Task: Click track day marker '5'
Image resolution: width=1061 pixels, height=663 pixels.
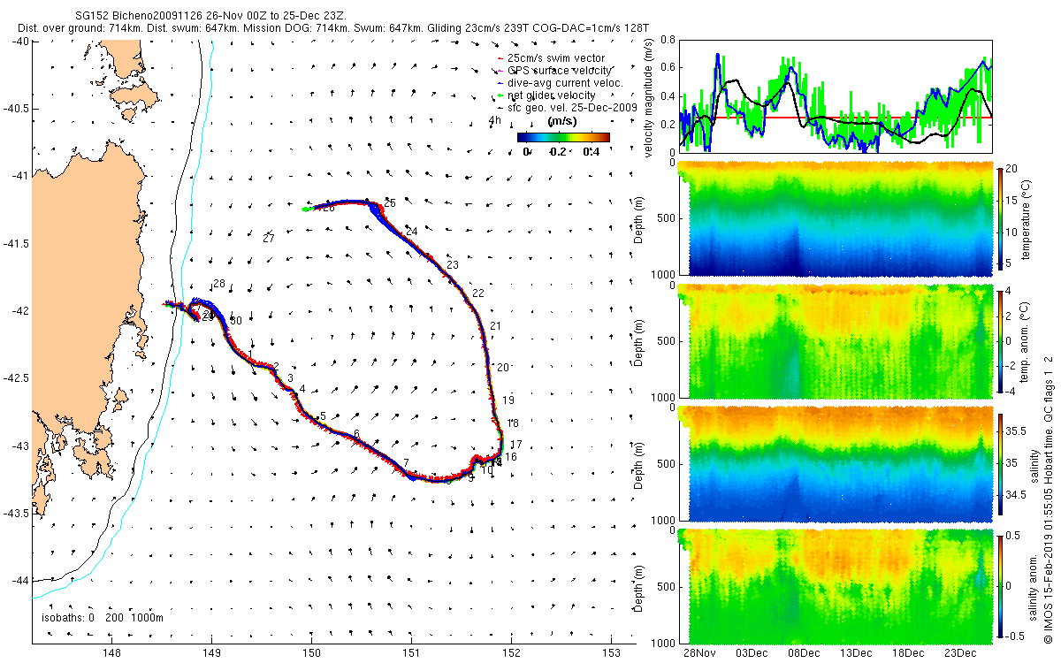Action: pos(324,415)
